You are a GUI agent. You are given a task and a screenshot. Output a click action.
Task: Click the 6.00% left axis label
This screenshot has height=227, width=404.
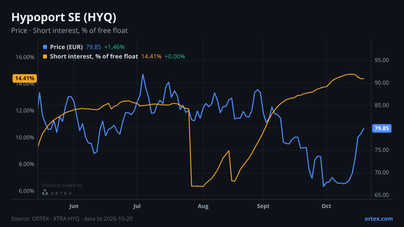[26, 191]
